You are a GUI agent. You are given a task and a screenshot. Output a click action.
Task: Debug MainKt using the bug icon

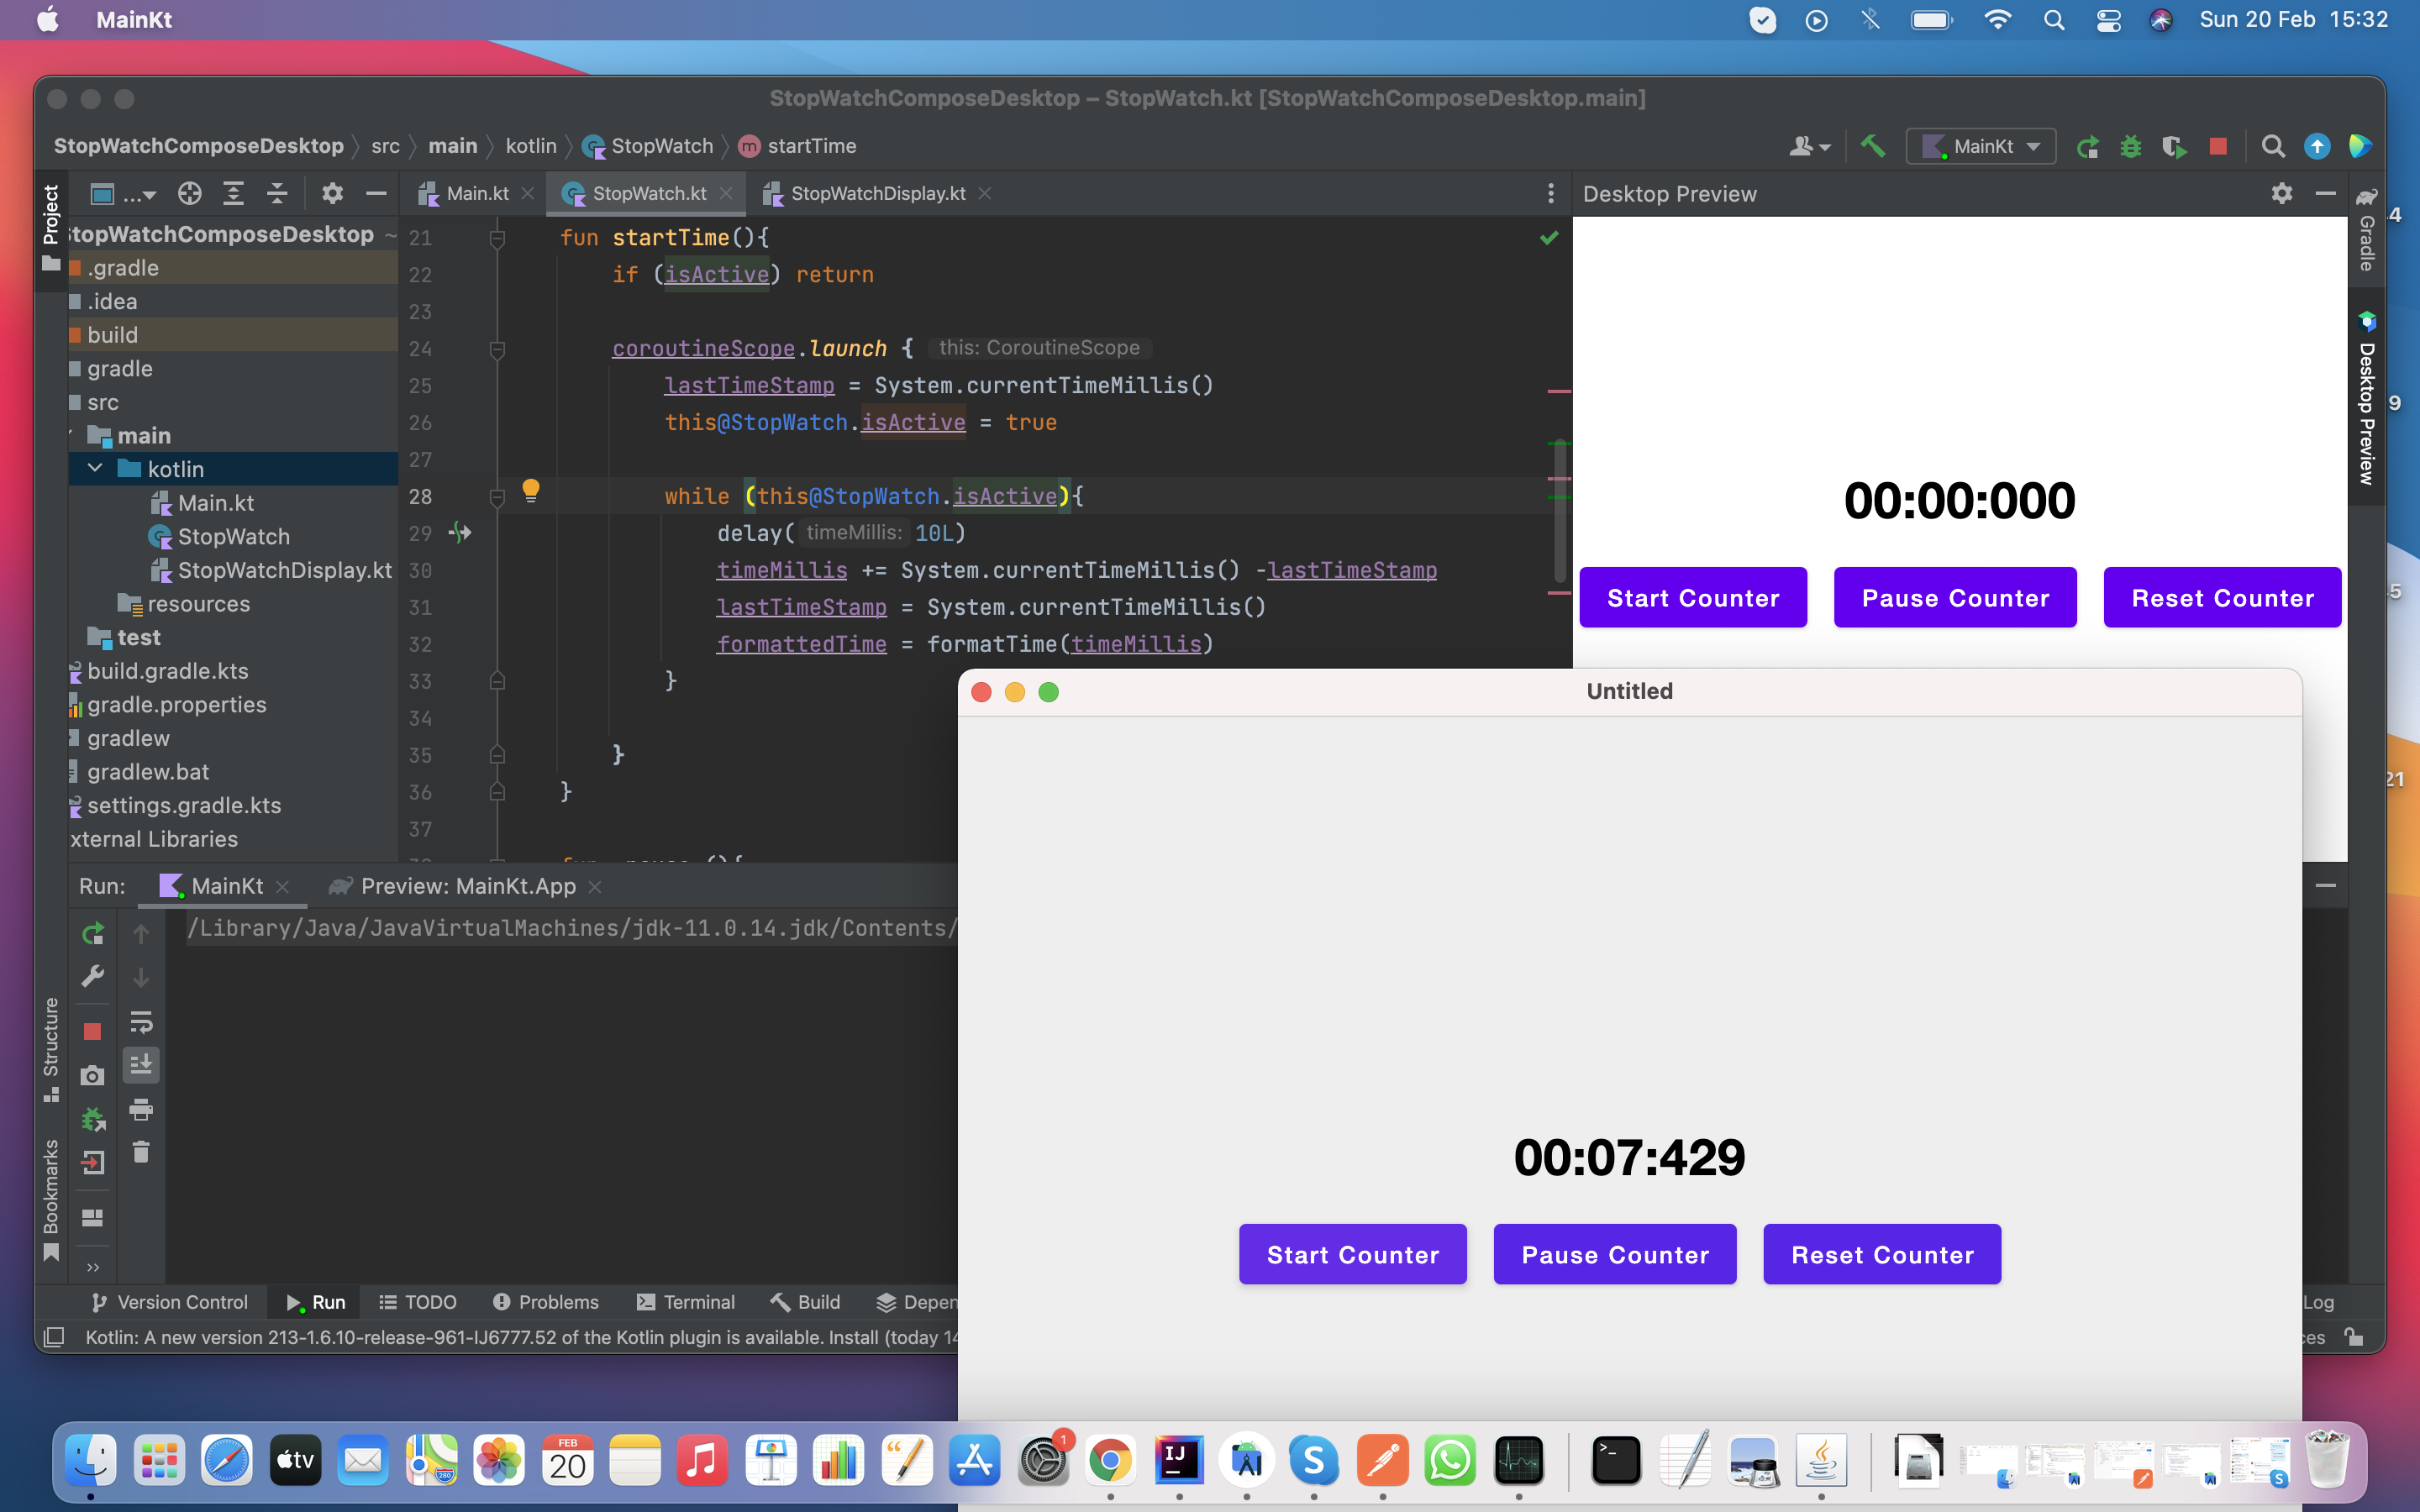2131,146
